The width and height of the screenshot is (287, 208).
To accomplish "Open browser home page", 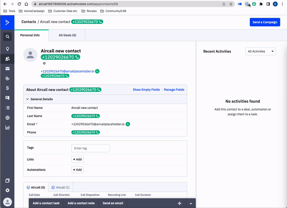I will (x=26, y=4).
